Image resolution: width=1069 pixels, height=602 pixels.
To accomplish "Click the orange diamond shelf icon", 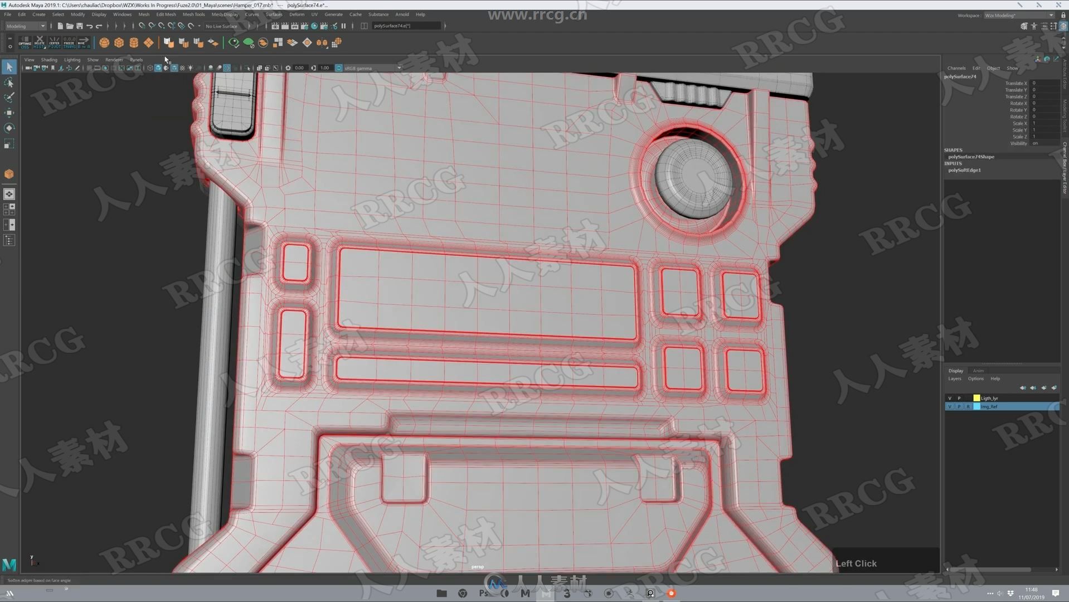I will [307, 42].
